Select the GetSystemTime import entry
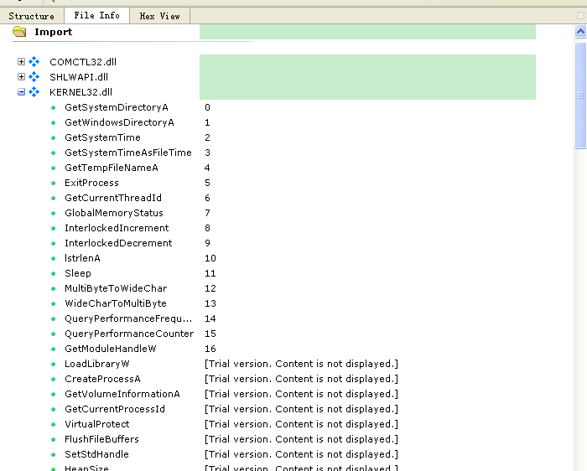 [102, 137]
